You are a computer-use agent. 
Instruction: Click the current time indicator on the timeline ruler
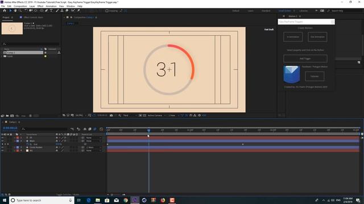point(149,130)
